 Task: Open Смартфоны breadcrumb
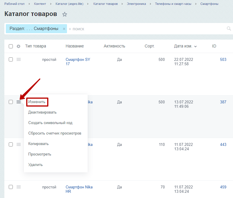click(x=209, y=4)
